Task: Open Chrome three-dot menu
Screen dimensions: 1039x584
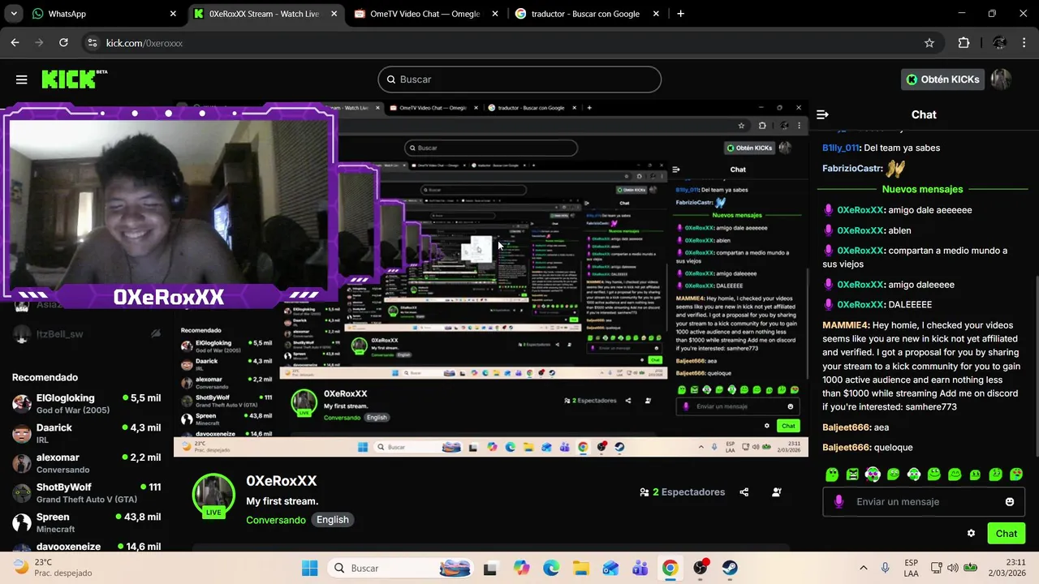Action: click(x=1024, y=43)
